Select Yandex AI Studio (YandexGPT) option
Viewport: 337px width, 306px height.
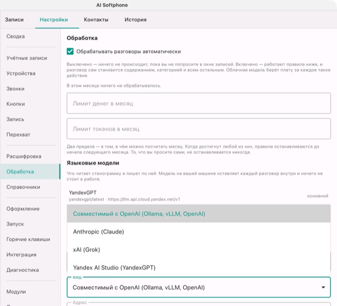pos(199,268)
